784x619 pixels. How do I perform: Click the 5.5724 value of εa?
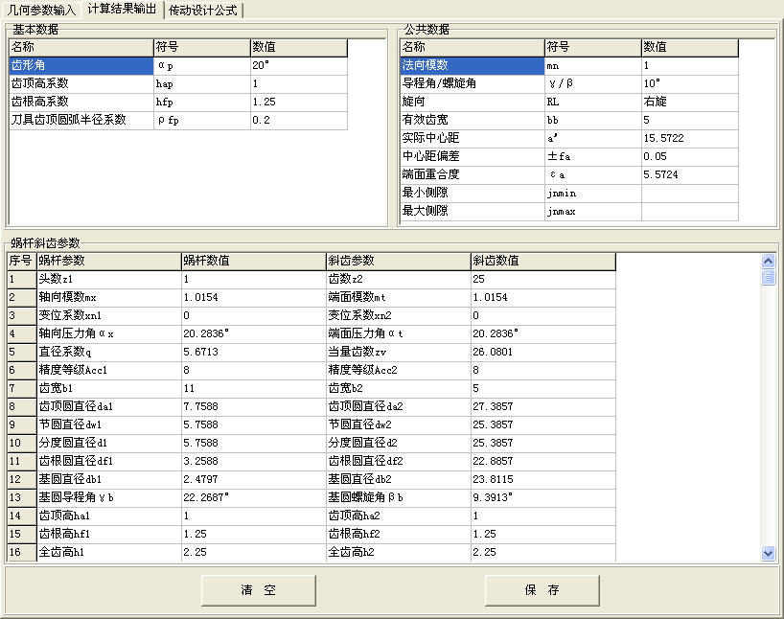[x=690, y=175]
